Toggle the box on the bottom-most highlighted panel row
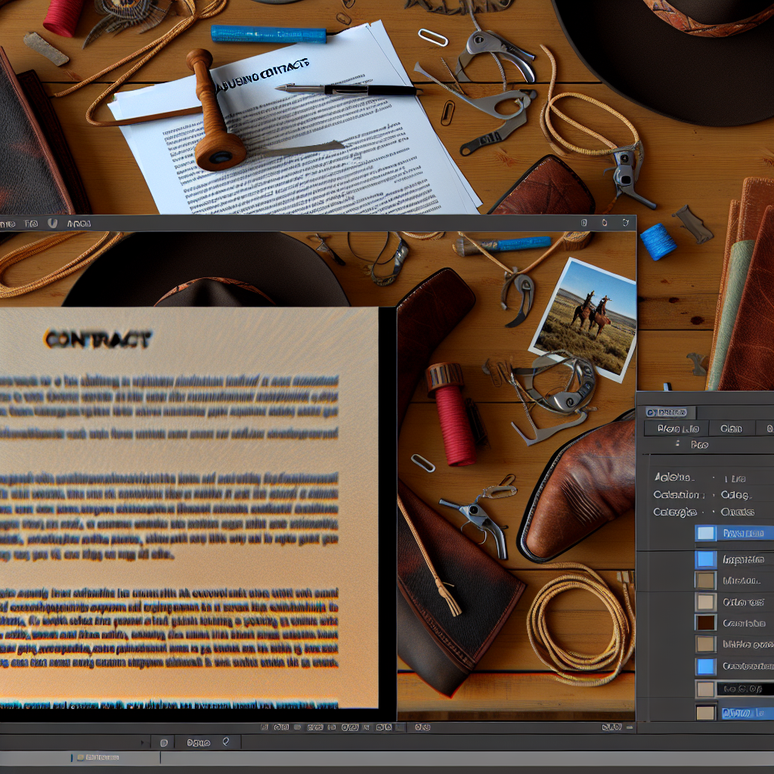The height and width of the screenshot is (774, 774). coord(705,713)
